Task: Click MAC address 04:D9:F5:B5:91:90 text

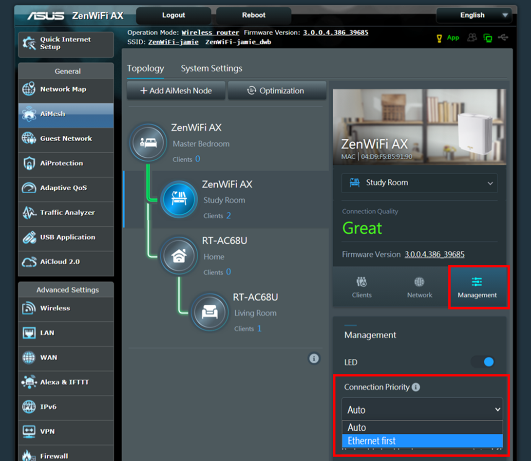Action: [386, 157]
